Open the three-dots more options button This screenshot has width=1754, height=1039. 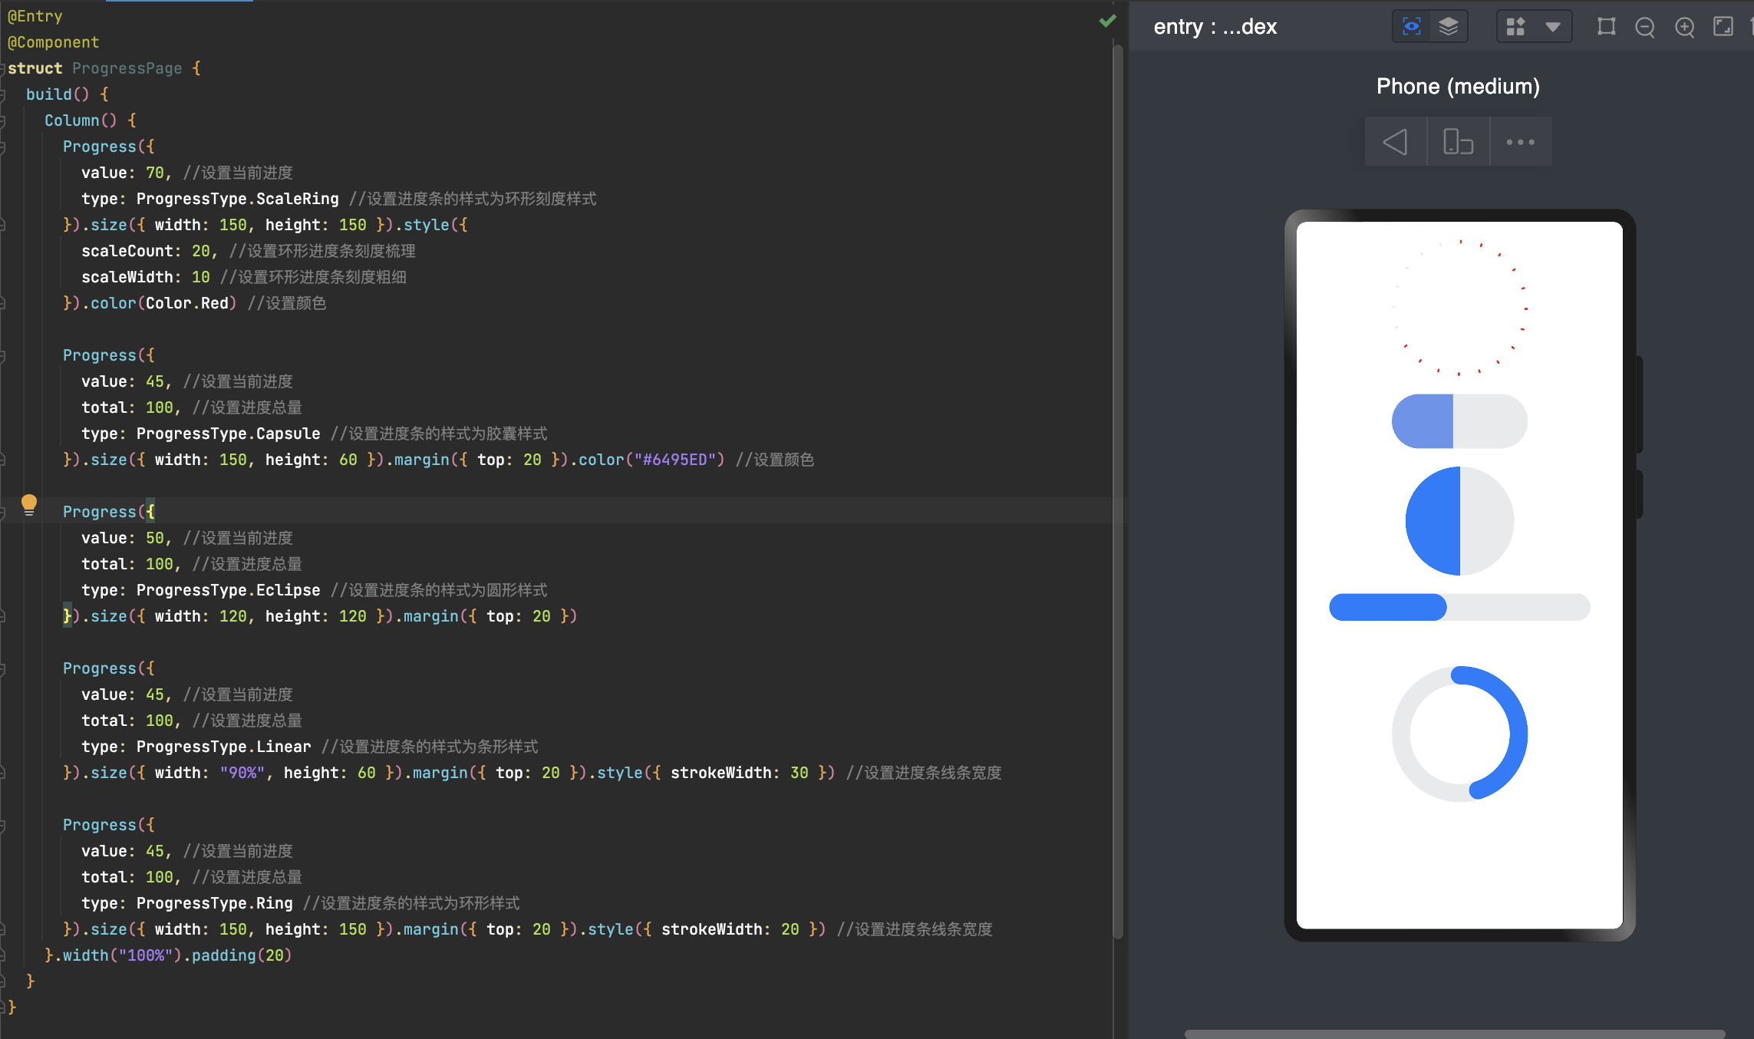click(x=1520, y=142)
